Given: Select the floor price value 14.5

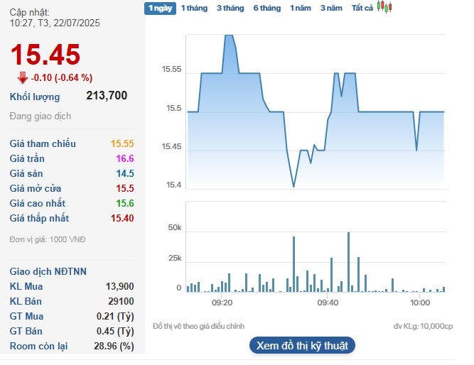Looking at the screenshot, I should [126, 173].
